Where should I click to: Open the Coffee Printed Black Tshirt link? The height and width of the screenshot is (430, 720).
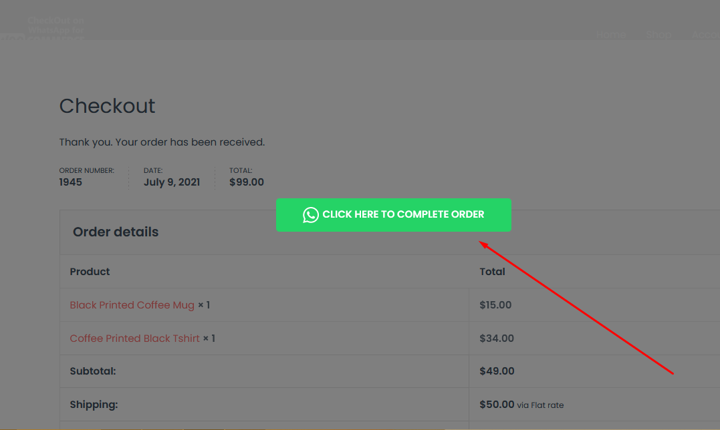[134, 339]
